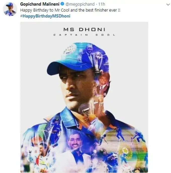Open Gopichand Malineni's profile avatar
The height and width of the screenshot is (173, 171).
click(10, 9)
